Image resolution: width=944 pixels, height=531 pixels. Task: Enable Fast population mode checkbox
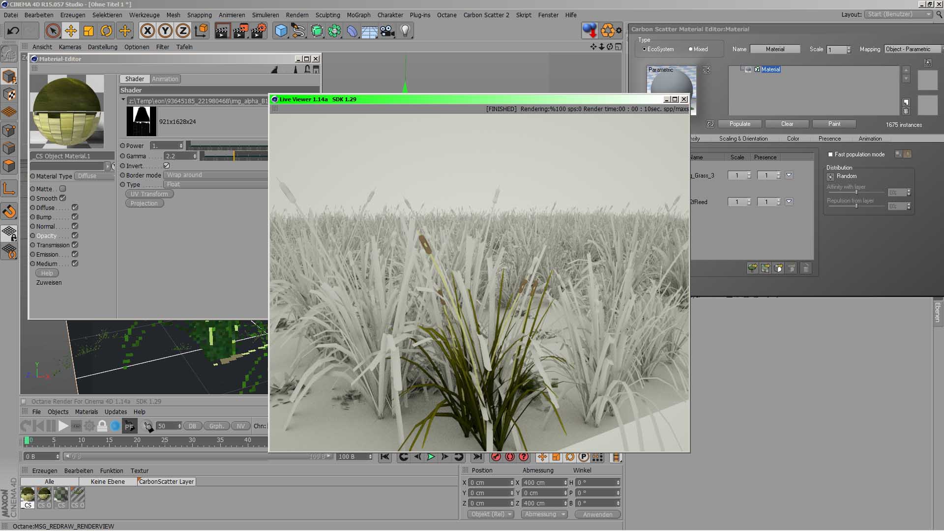pyautogui.click(x=830, y=154)
